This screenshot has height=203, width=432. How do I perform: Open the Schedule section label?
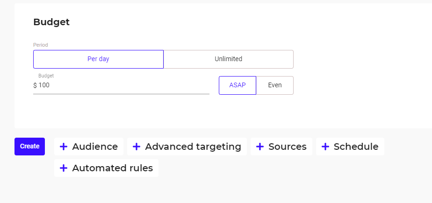point(356,147)
